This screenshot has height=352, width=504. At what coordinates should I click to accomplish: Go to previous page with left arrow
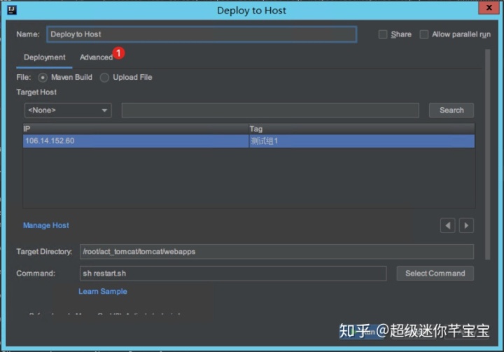point(447,225)
